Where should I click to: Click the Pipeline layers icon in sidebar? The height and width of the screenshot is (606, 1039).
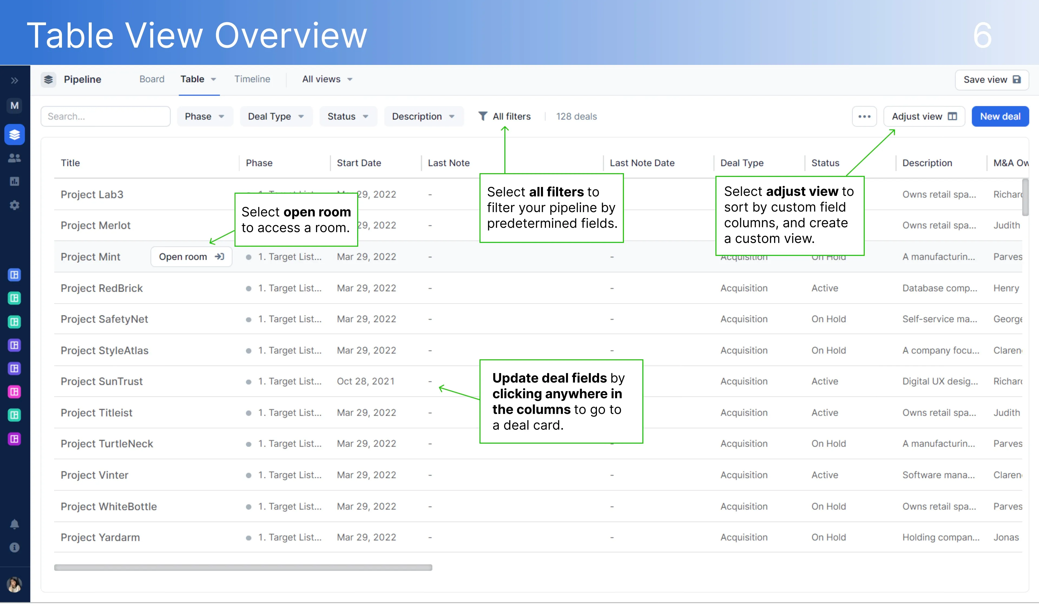pyautogui.click(x=14, y=135)
